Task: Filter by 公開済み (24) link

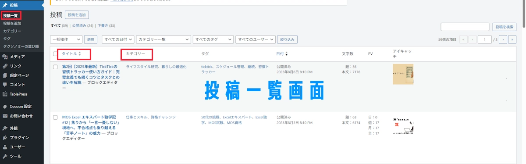Action: tap(83, 26)
